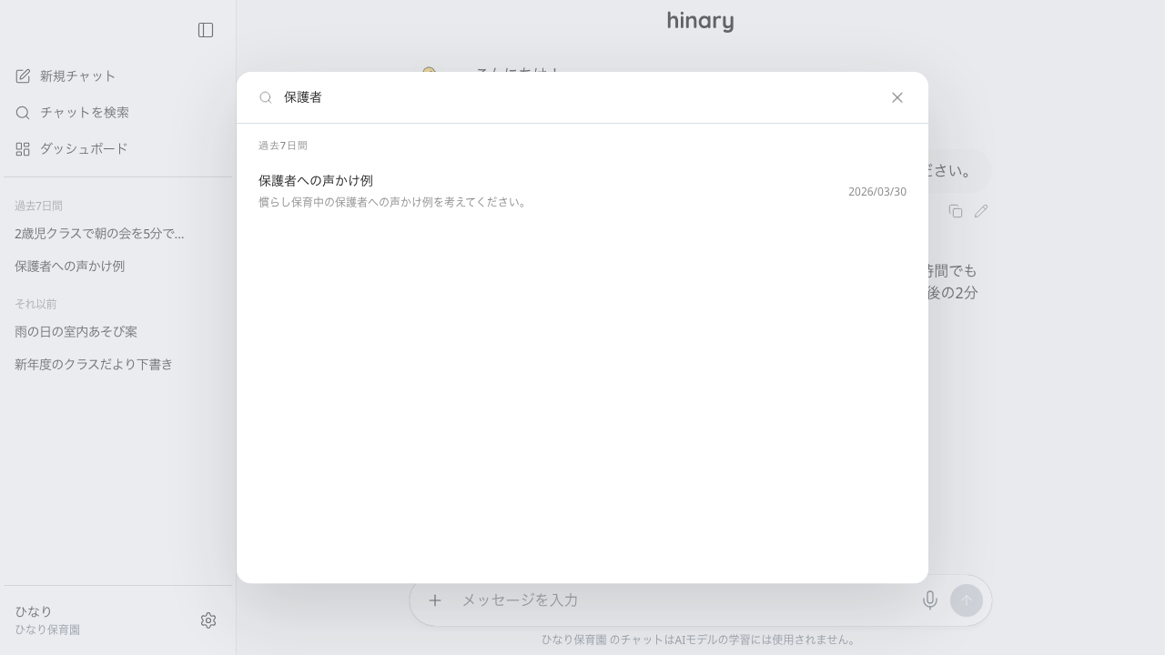Toggle the sidebar collapse icon

coord(206,30)
